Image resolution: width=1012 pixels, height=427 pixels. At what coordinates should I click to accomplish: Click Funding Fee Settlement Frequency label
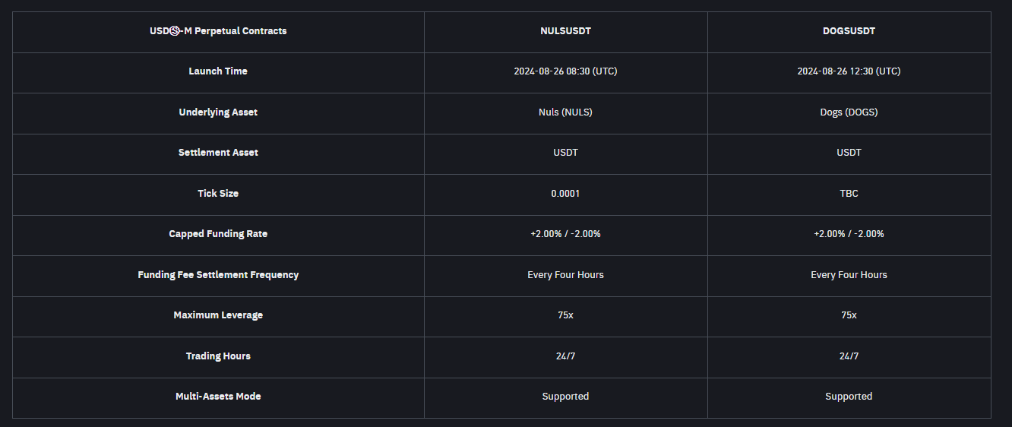point(218,275)
